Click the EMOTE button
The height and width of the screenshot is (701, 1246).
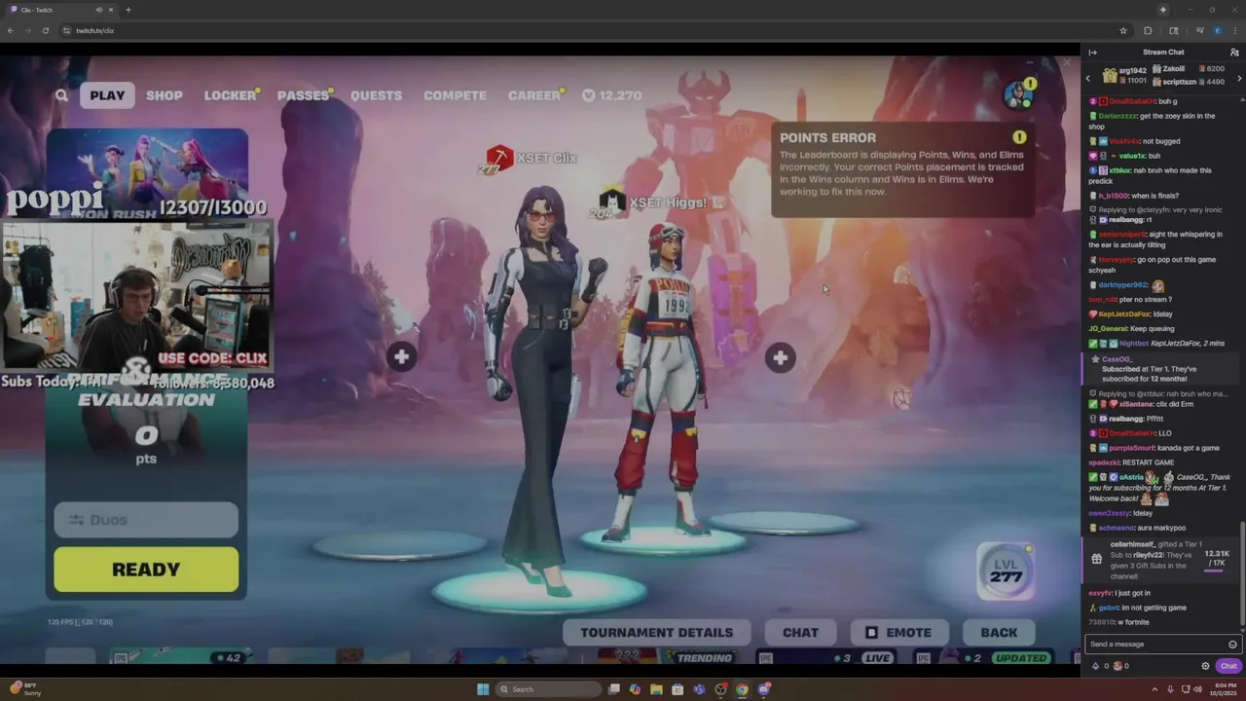(x=898, y=632)
